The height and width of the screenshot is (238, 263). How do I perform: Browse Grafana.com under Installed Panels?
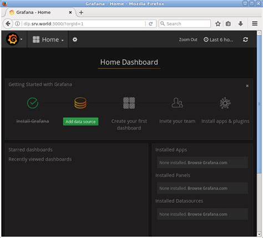click(208, 188)
